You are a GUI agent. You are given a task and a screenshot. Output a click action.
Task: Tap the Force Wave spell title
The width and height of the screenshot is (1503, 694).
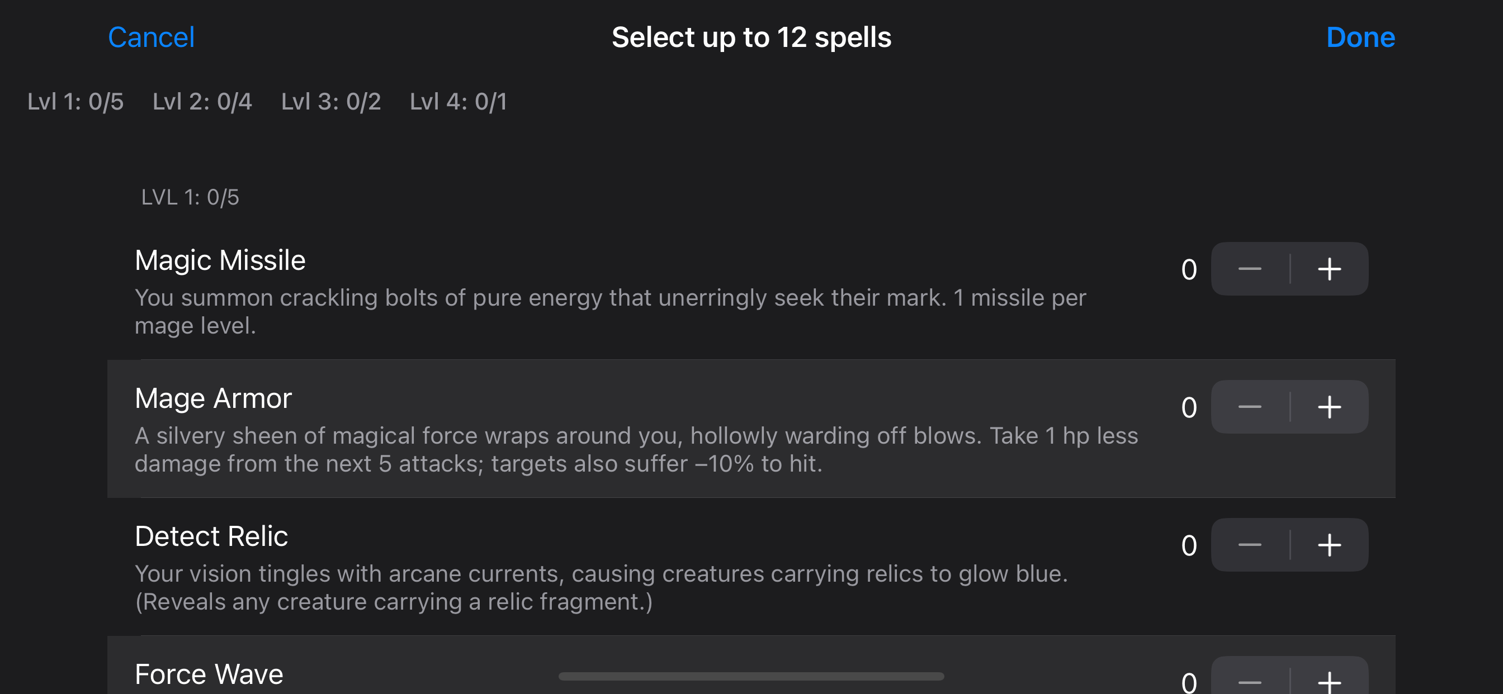coord(209,674)
